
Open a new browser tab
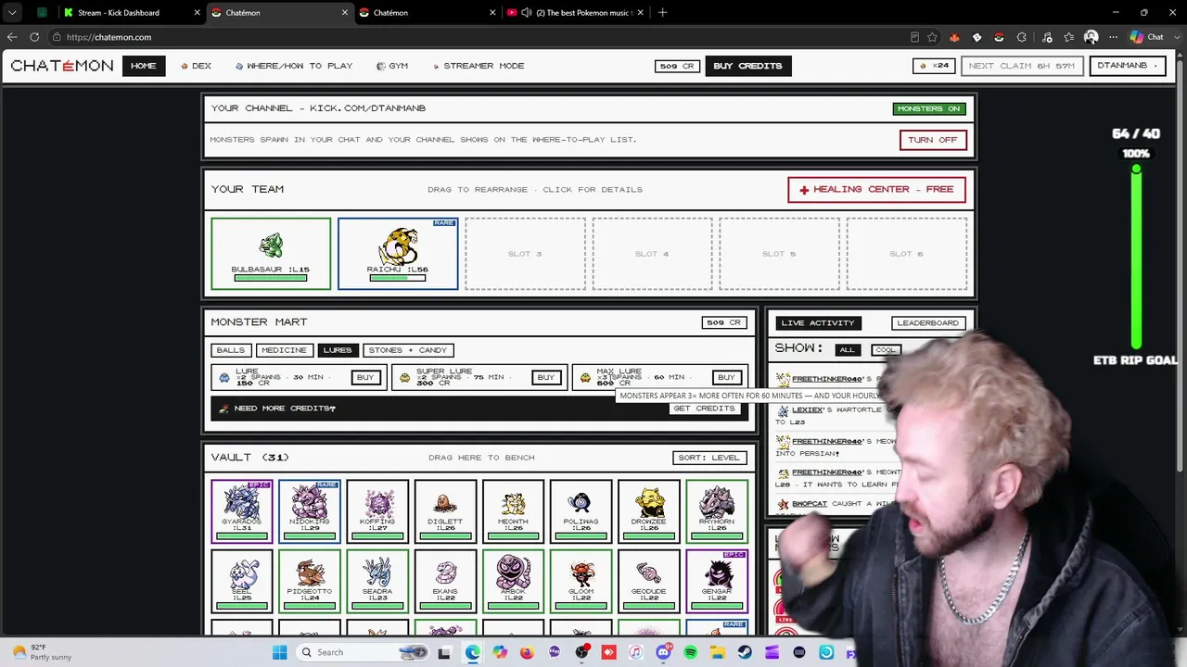[662, 13]
